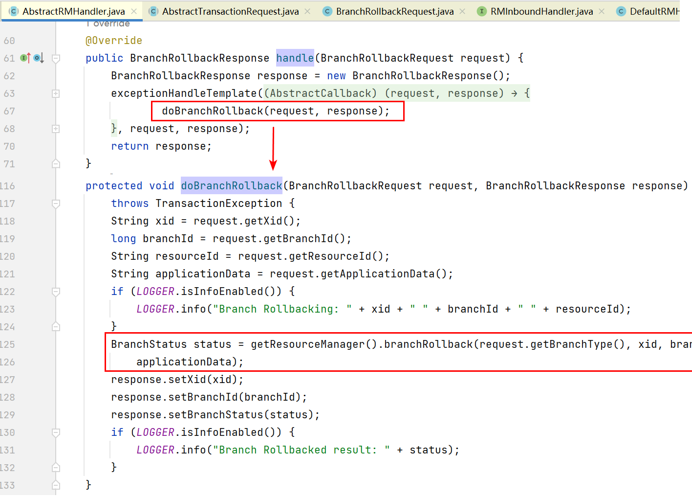Click request.getBranchId() on line 119
Image resolution: width=692 pixels, height=498 pixels.
click(279, 239)
